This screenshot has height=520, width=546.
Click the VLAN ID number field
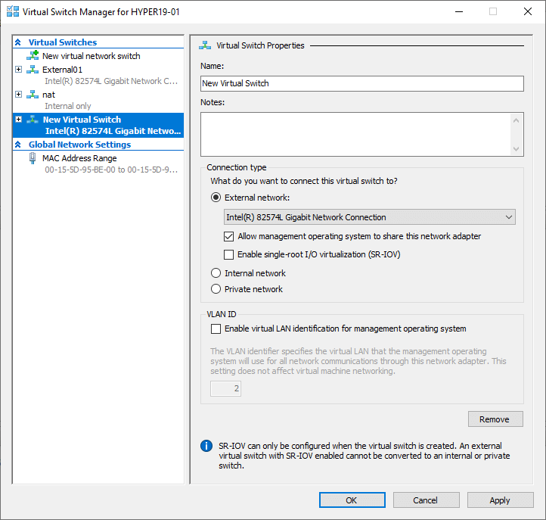(x=225, y=388)
